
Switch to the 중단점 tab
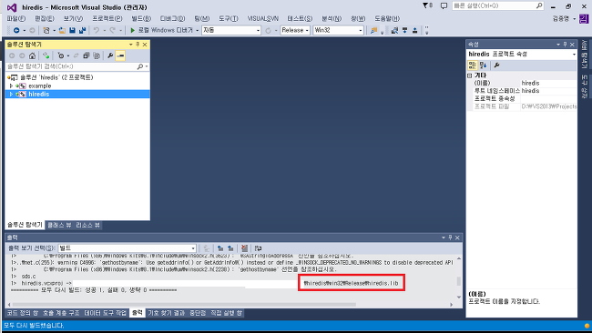198,313
